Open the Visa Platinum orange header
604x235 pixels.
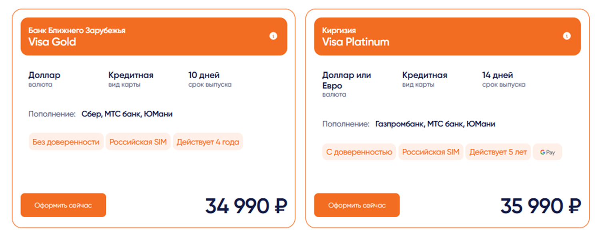click(447, 36)
